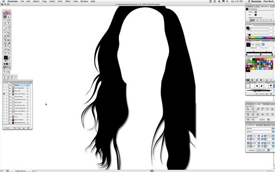Image resolution: width=275 pixels, height=172 pixels.
Task: Select the Rectangle tool
Action: (x=8, y=26)
